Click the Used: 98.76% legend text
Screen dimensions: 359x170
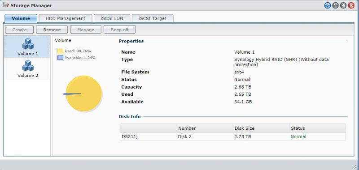point(78,51)
